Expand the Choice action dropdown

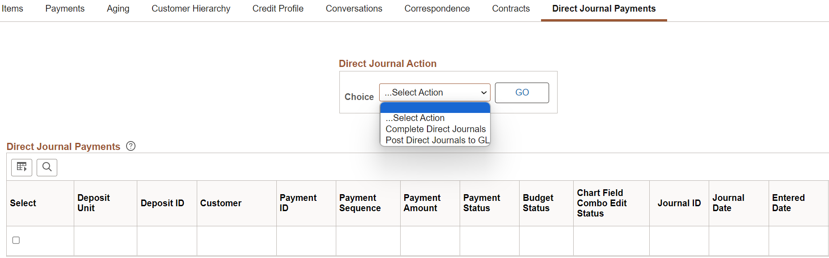[435, 92]
